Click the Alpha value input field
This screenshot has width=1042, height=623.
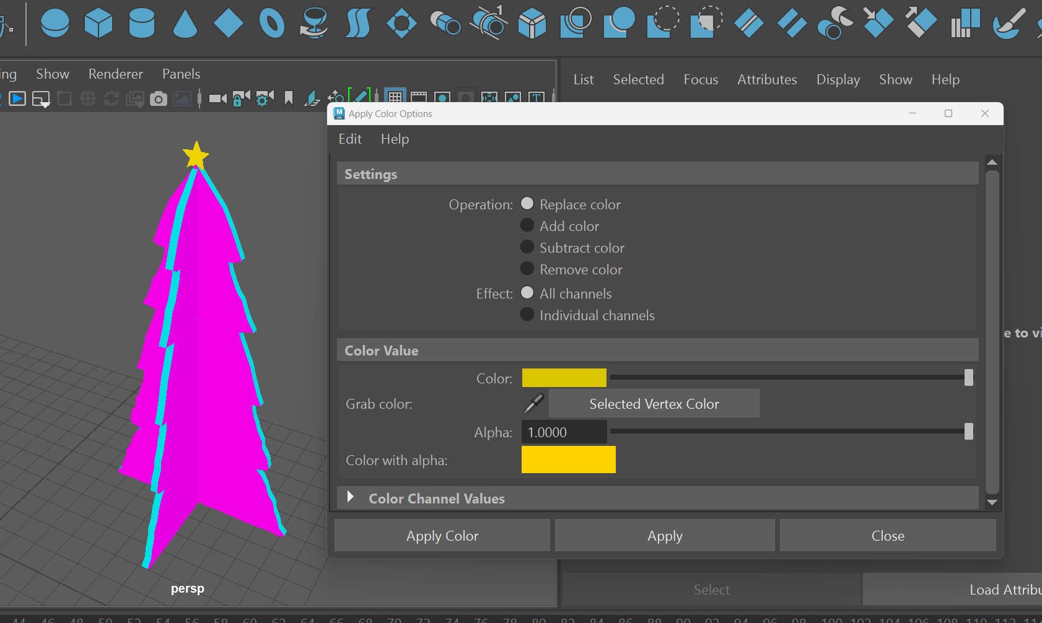point(564,432)
